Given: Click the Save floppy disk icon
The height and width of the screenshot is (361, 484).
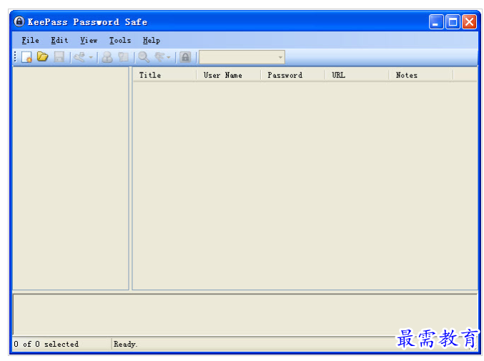Looking at the screenshot, I should click(59, 57).
